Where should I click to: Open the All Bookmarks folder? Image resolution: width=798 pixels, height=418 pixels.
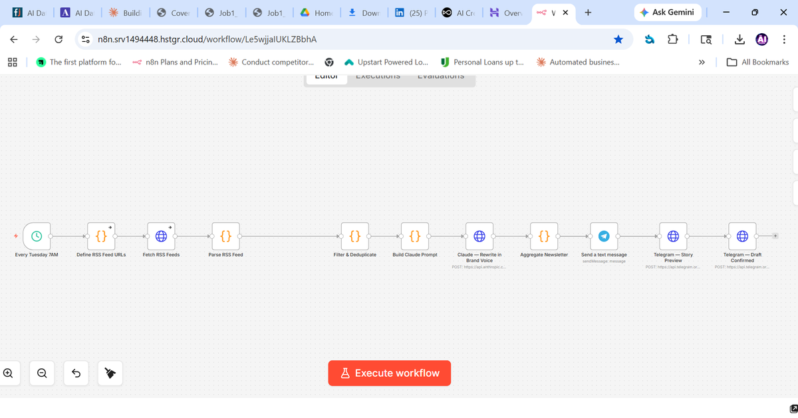click(x=757, y=62)
